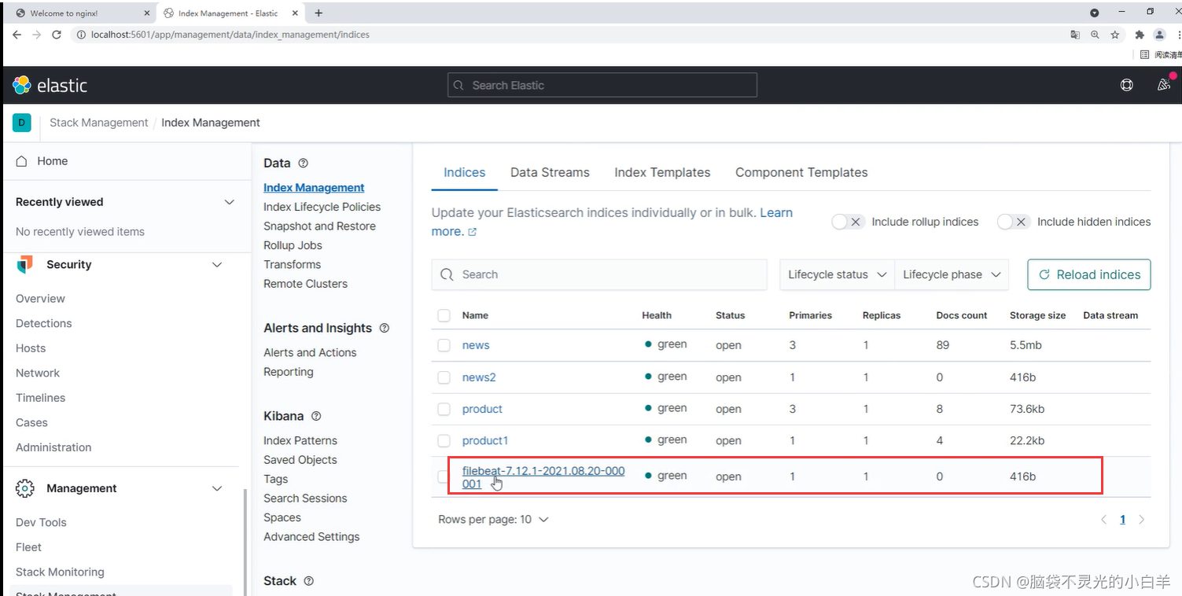
Task: Open Rows per page dropdown
Action: tap(493, 520)
